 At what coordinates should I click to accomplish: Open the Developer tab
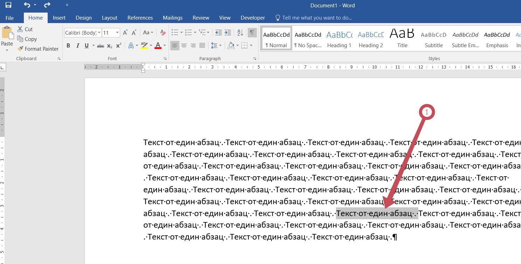coord(253,18)
